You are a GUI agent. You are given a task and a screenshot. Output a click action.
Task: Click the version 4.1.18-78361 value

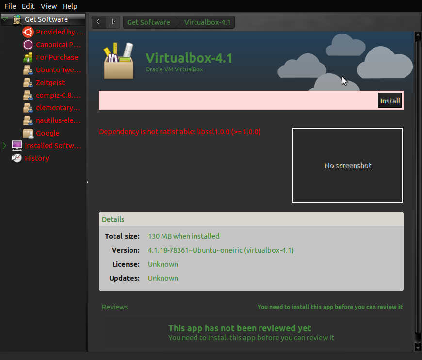(x=221, y=250)
